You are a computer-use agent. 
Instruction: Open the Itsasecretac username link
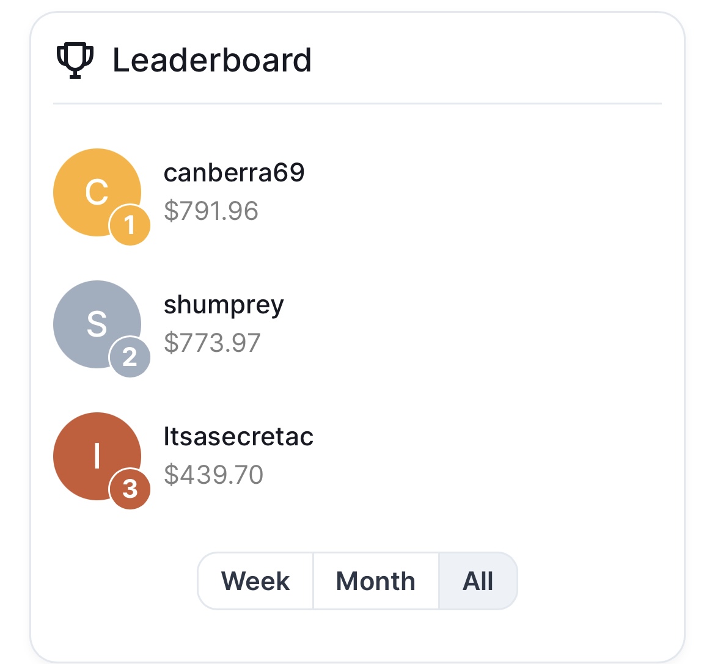click(238, 437)
